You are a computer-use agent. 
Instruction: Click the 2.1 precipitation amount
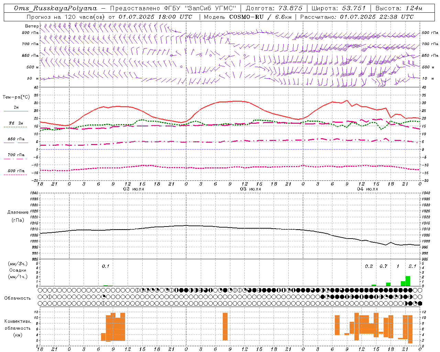(x=412, y=266)
